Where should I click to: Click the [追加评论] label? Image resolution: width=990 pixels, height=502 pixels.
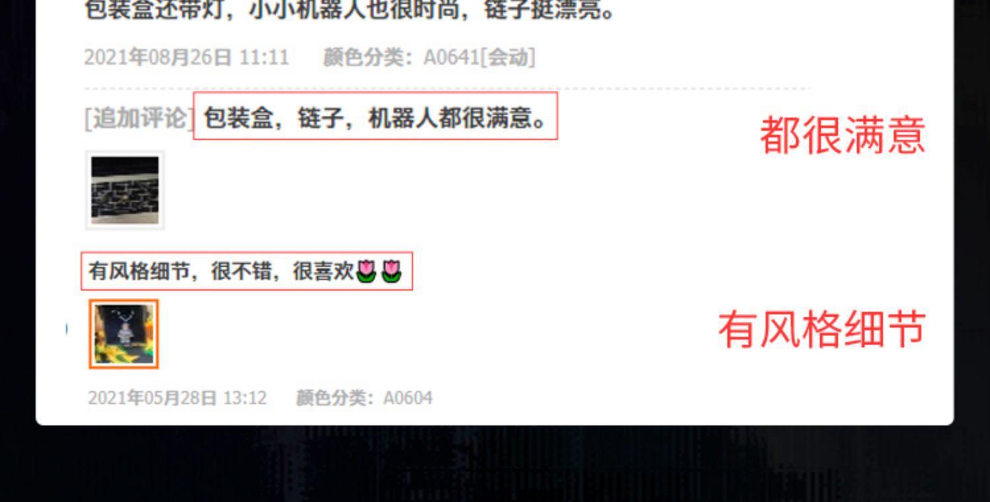click(x=138, y=118)
